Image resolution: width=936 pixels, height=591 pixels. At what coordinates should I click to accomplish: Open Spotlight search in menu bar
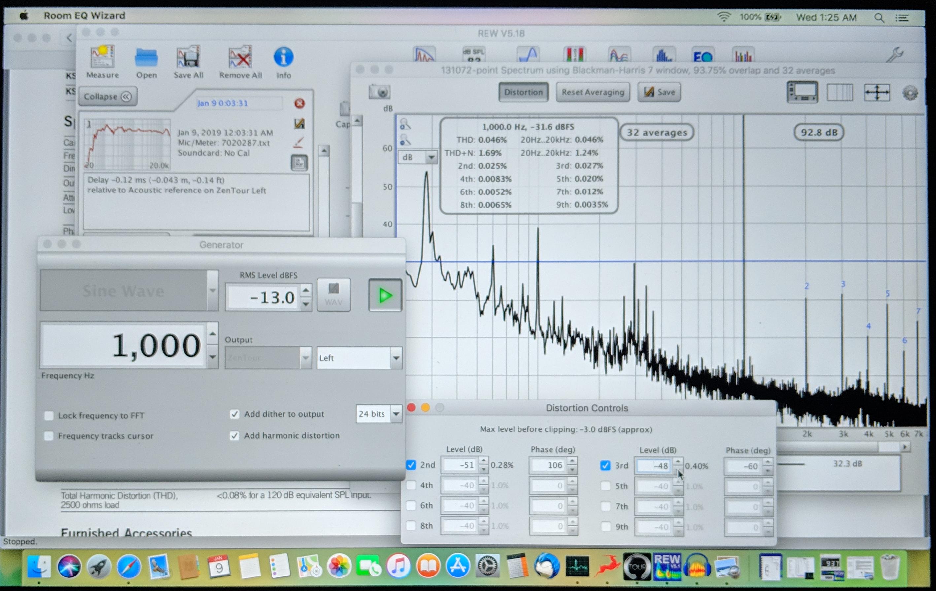coord(879,18)
